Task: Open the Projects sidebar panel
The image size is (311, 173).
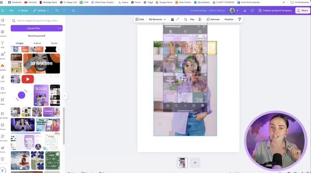Action: pyautogui.click(x=3, y=90)
